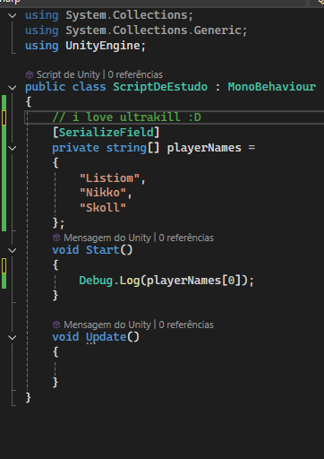Click the playerNames field name in the declaration
The width and height of the screenshot is (324, 459).
(x=204, y=148)
